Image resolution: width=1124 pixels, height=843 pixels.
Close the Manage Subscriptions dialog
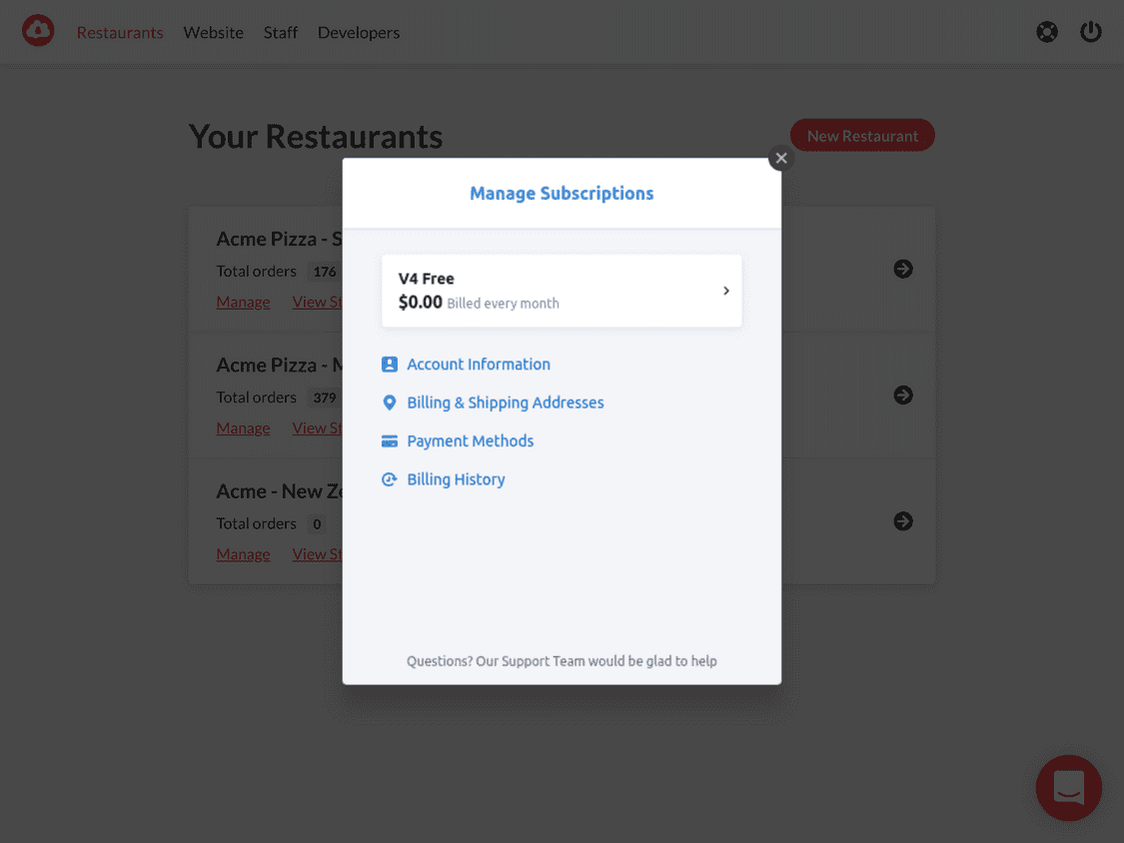click(781, 159)
